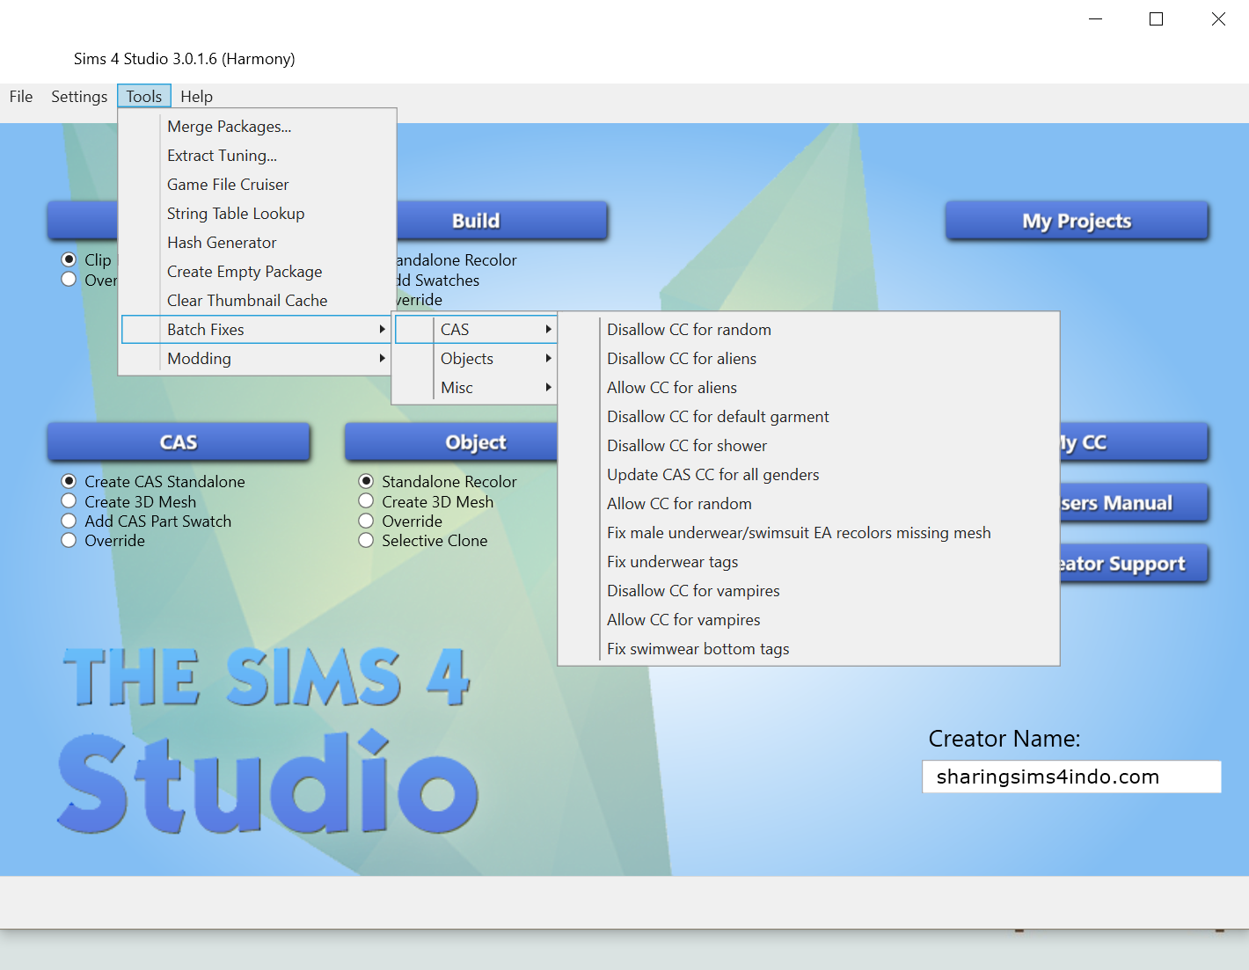Expand the CAS batch fixes submenu

[x=476, y=330]
